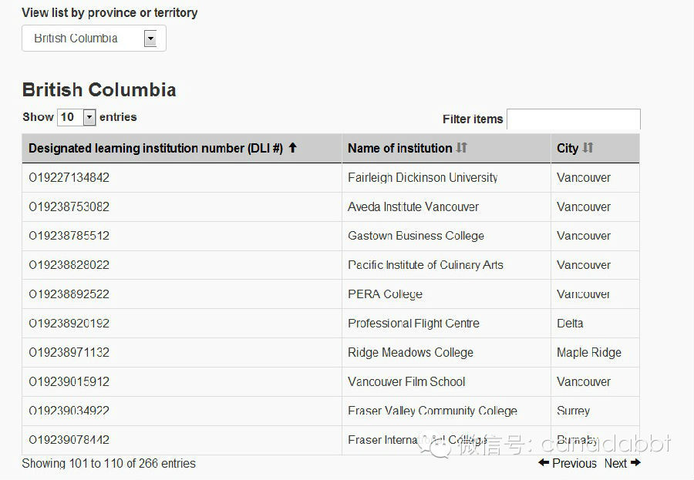Sort by DLI number arrow icon
The image size is (694, 480).
(x=293, y=148)
